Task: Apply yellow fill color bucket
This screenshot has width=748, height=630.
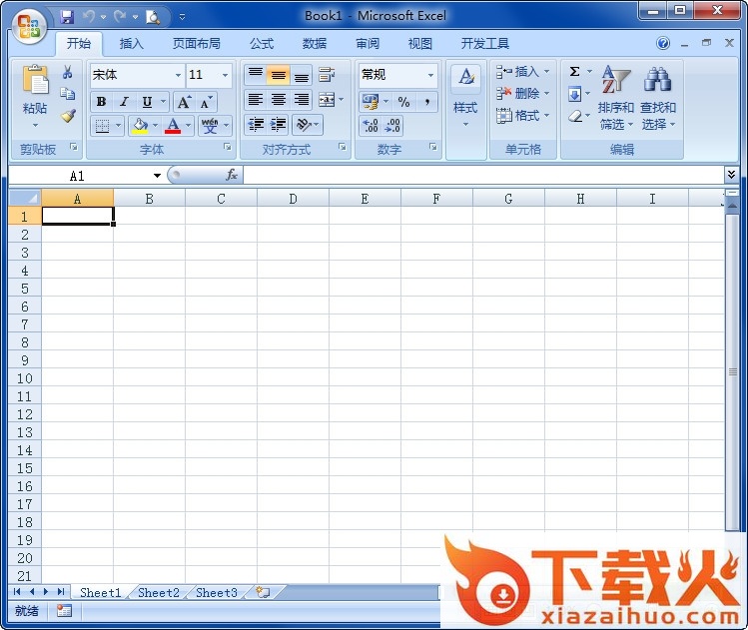Action: (x=140, y=126)
